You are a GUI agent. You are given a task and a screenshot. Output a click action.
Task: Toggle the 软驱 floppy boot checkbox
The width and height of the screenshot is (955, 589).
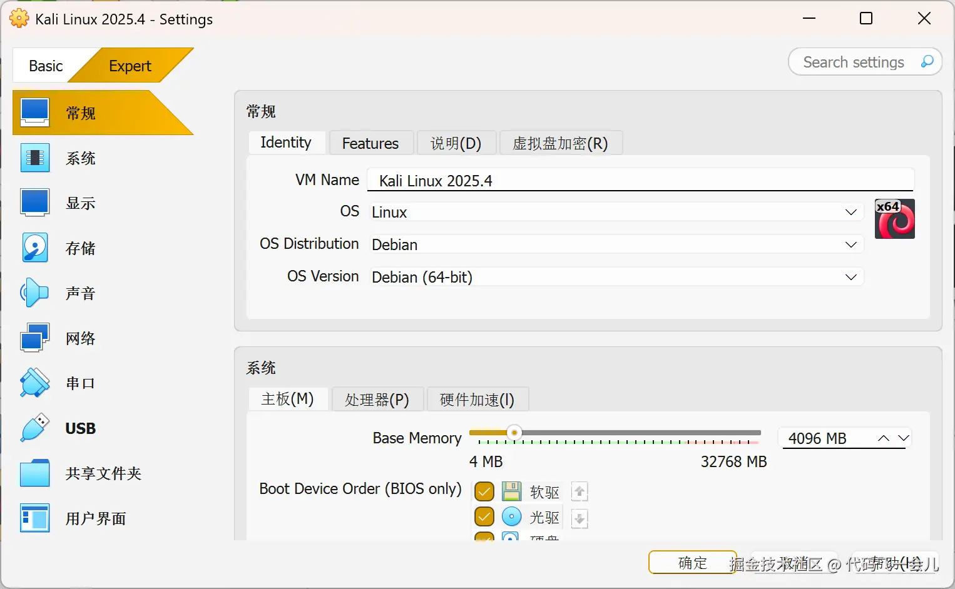point(484,491)
